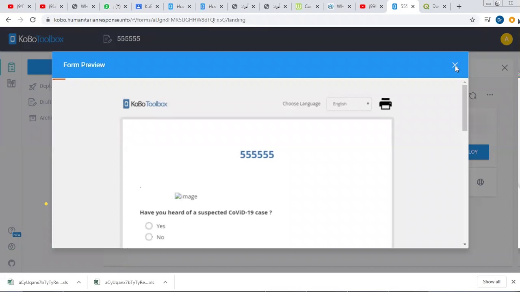The image size is (520, 292).
Task: Click the browser address bar URL
Action: (149, 20)
